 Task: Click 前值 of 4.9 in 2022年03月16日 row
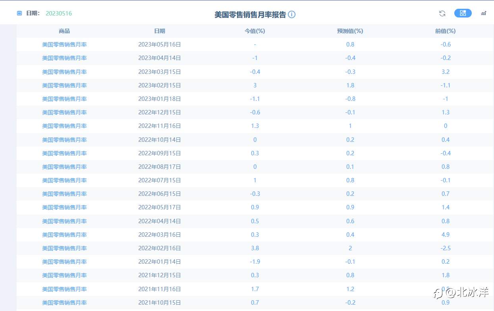pyautogui.click(x=446, y=235)
